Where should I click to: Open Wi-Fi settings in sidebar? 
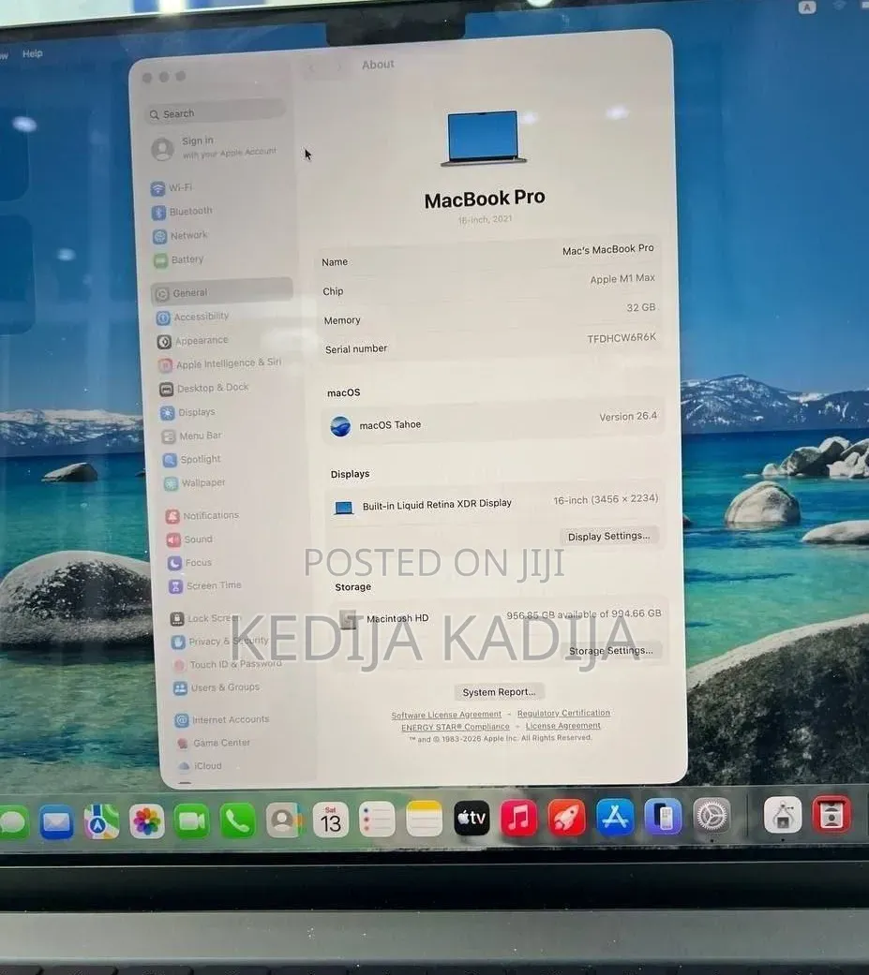pyautogui.click(x=172, y=187)
